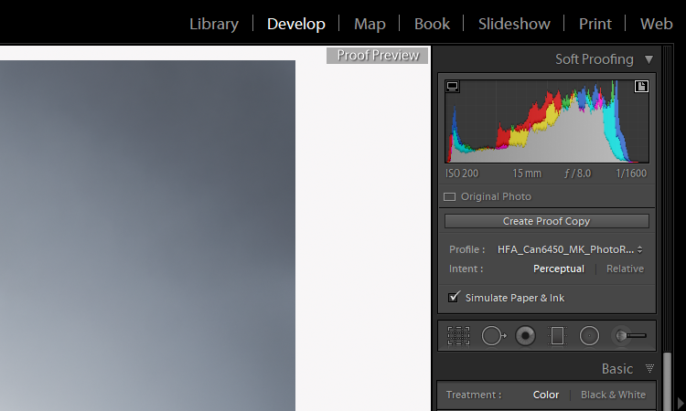Switch Treatment to Black & White
The image size is (686, 411).
(613, 395)
